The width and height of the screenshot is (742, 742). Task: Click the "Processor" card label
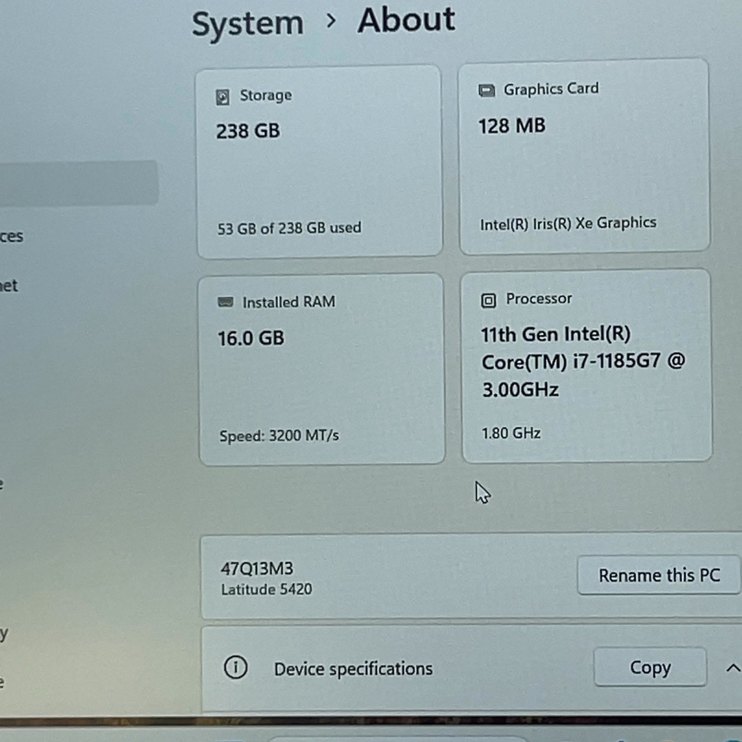[x=539, y=299]
